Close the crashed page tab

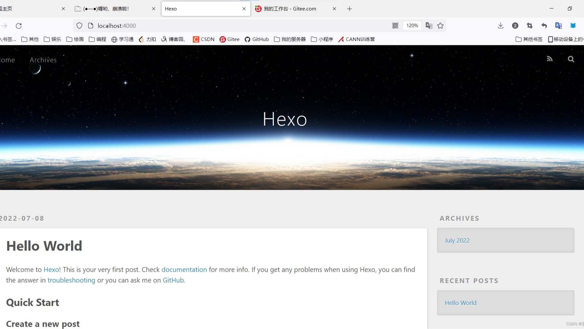153,9
